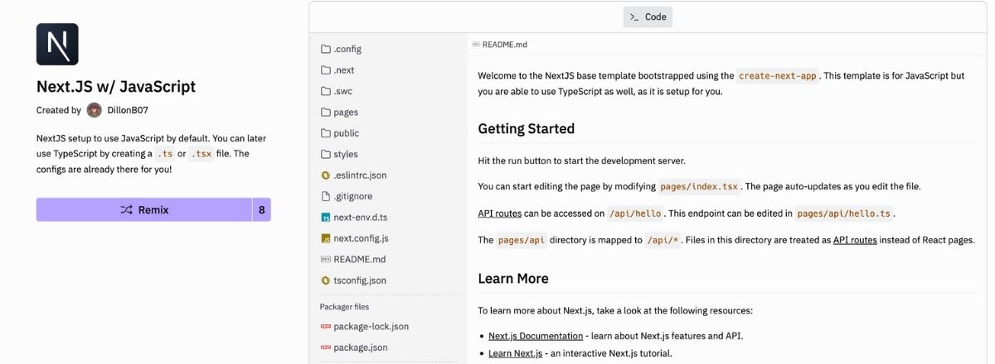This screenshot has width=995, height=364.
Task: Click the 'Created by' label
Action: [59, 110]
